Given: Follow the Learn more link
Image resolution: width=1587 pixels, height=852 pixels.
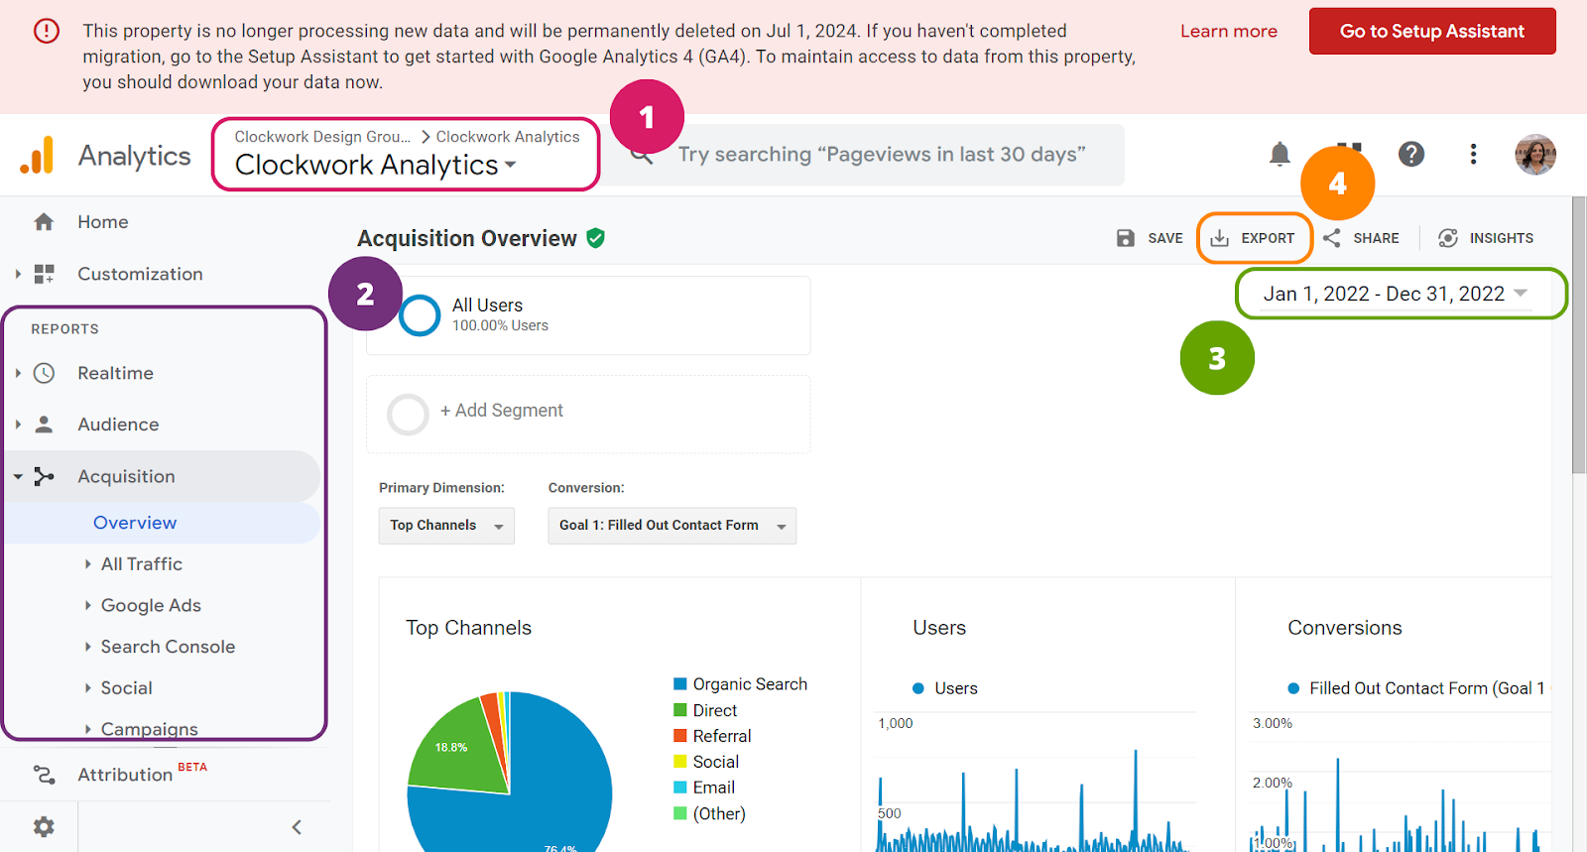Looking at the screenshot, I should 1228,31.
